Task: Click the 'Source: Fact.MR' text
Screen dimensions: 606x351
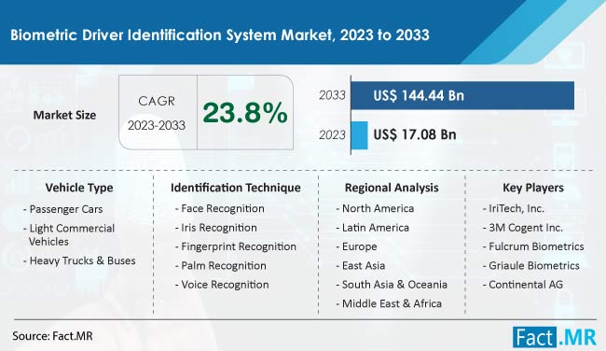Action: point(52,336)
